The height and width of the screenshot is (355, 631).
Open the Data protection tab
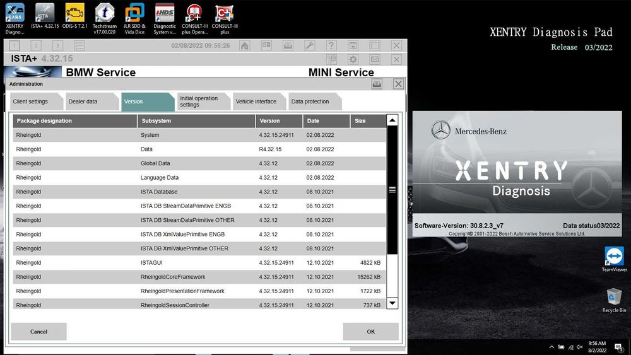click(315, 102)
